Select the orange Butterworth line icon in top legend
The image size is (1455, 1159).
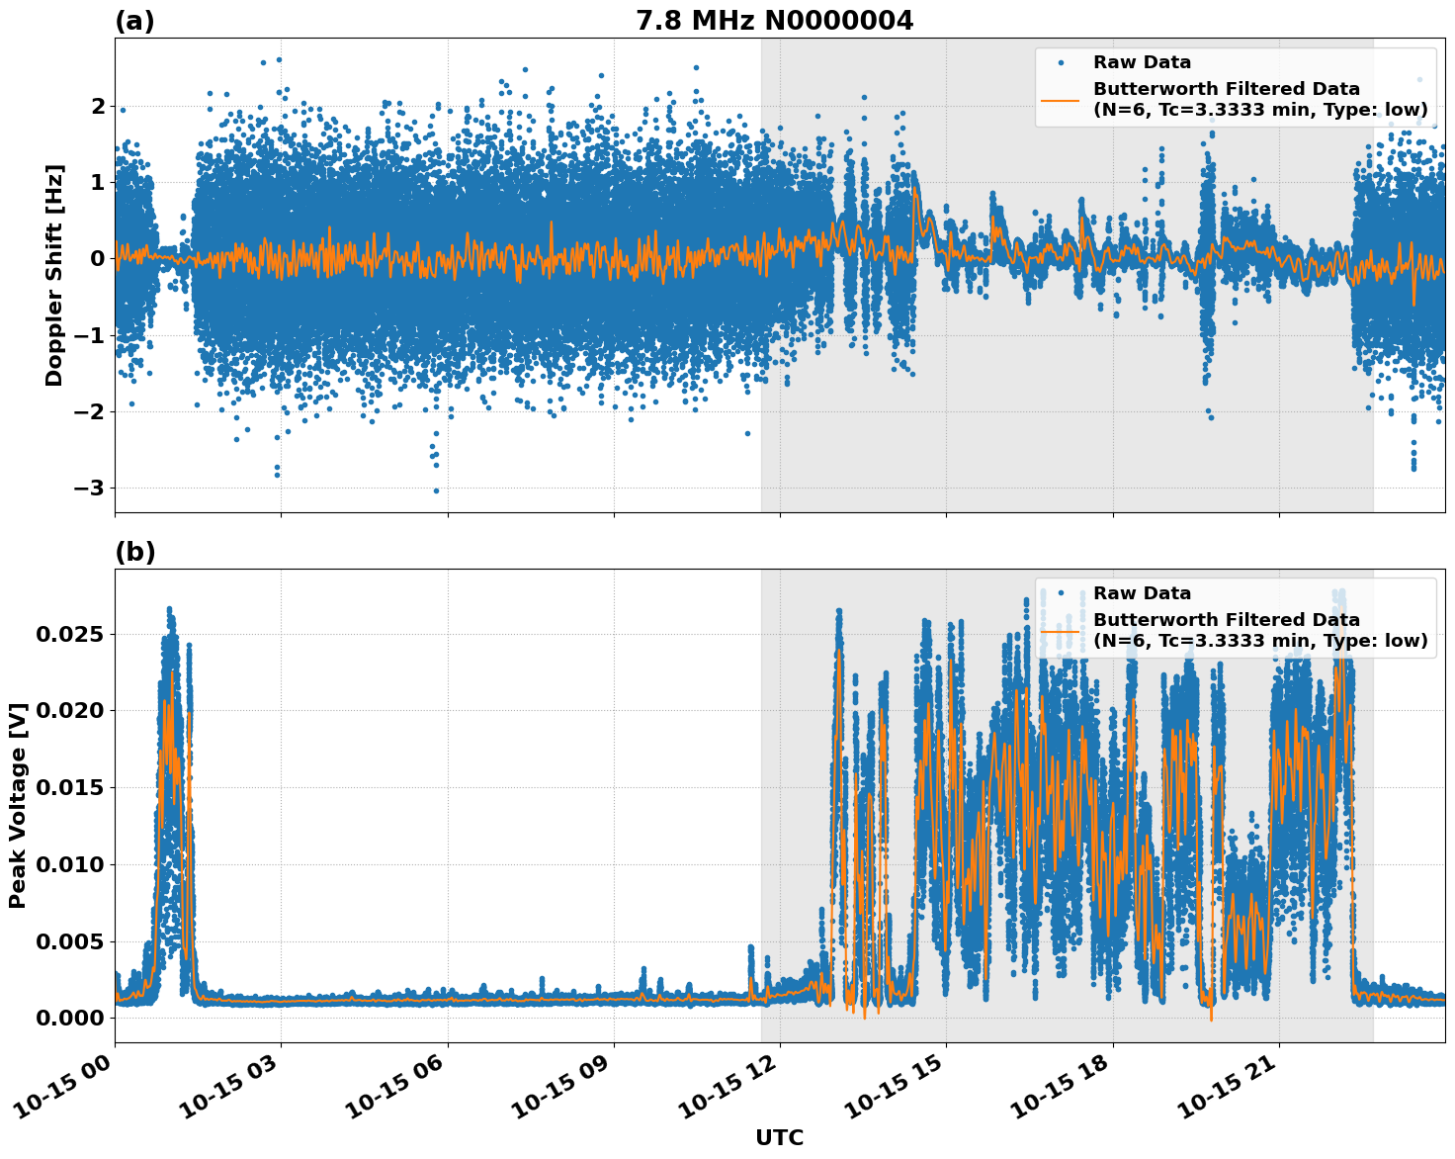(x=1061, y=100)
